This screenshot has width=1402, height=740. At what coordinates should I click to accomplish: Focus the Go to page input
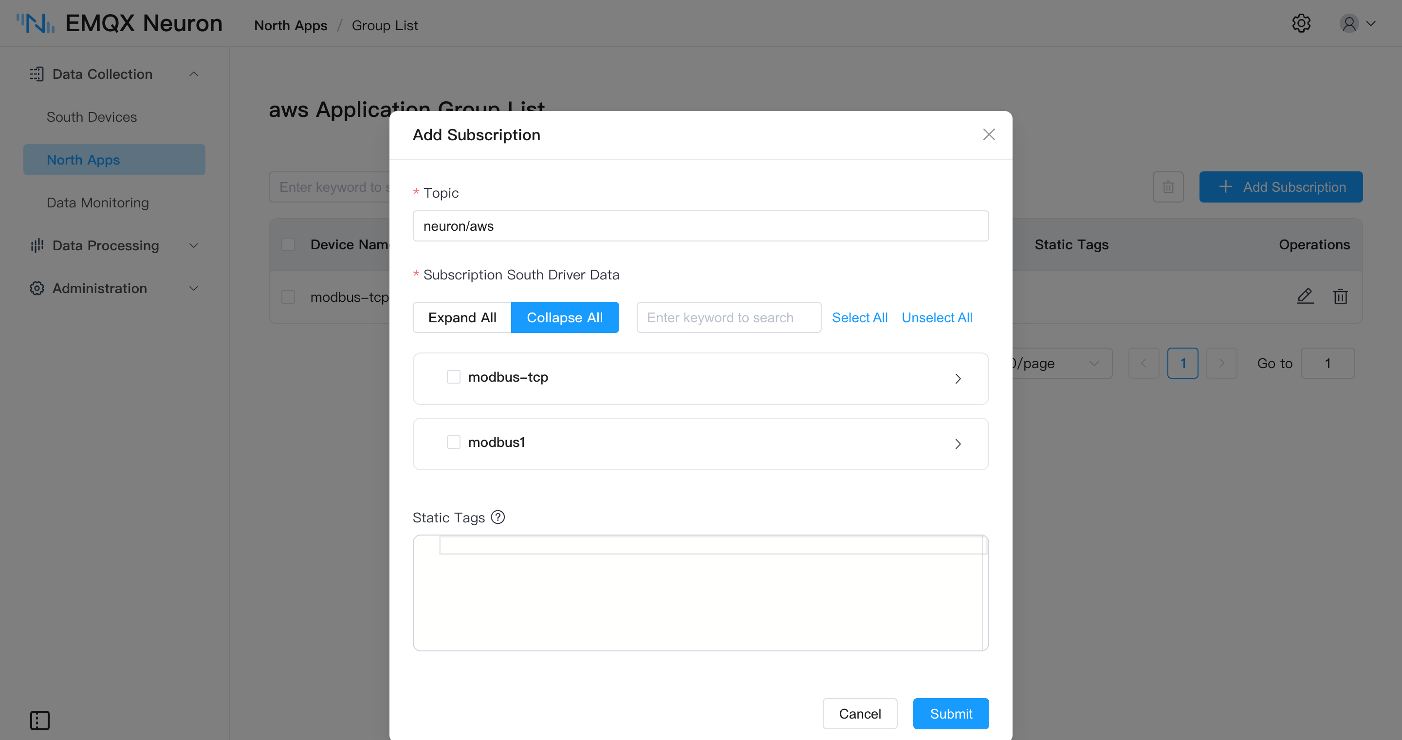[x=1328, y=363]
